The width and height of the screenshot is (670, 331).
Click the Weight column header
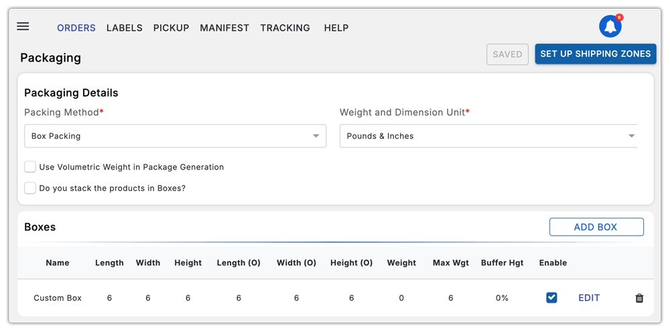click(x=401, y=263)
